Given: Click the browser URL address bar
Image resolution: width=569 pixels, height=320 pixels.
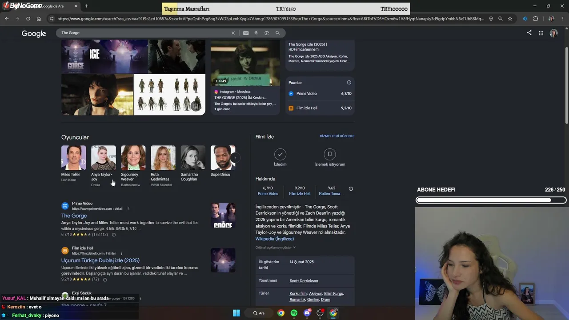Looking at the screenshot, I should pyautogui.click(x=270, y=19).
